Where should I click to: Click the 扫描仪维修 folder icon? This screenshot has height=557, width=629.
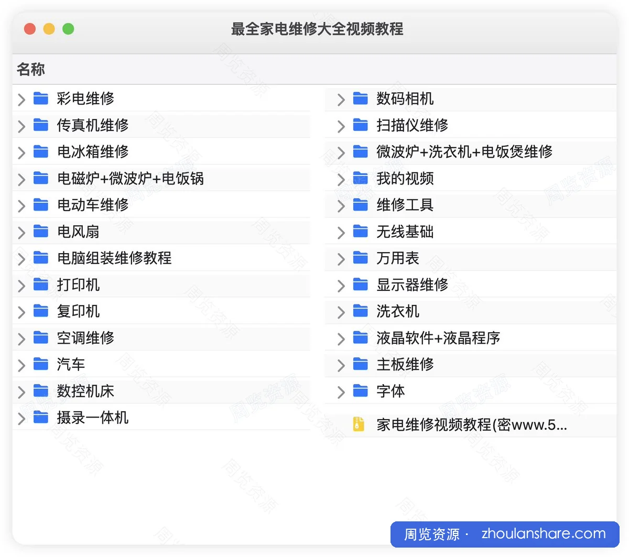click(x=360, y=125)
